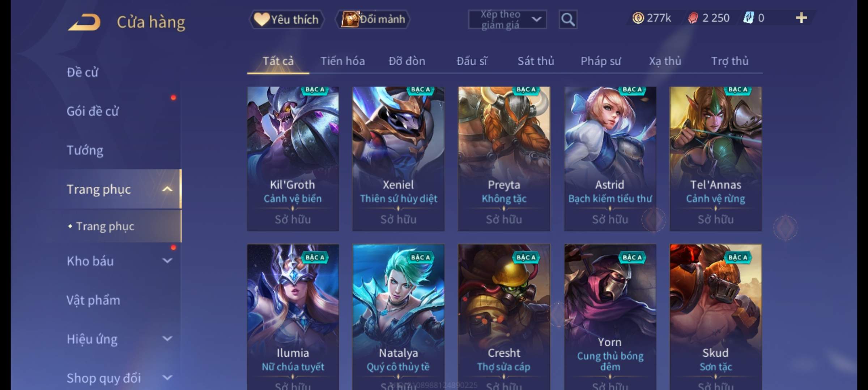Image resolution: width=868 pixels, height=390 pixels.
Task: Open Đổi mảnh chest exchange button
Action: 373,19
